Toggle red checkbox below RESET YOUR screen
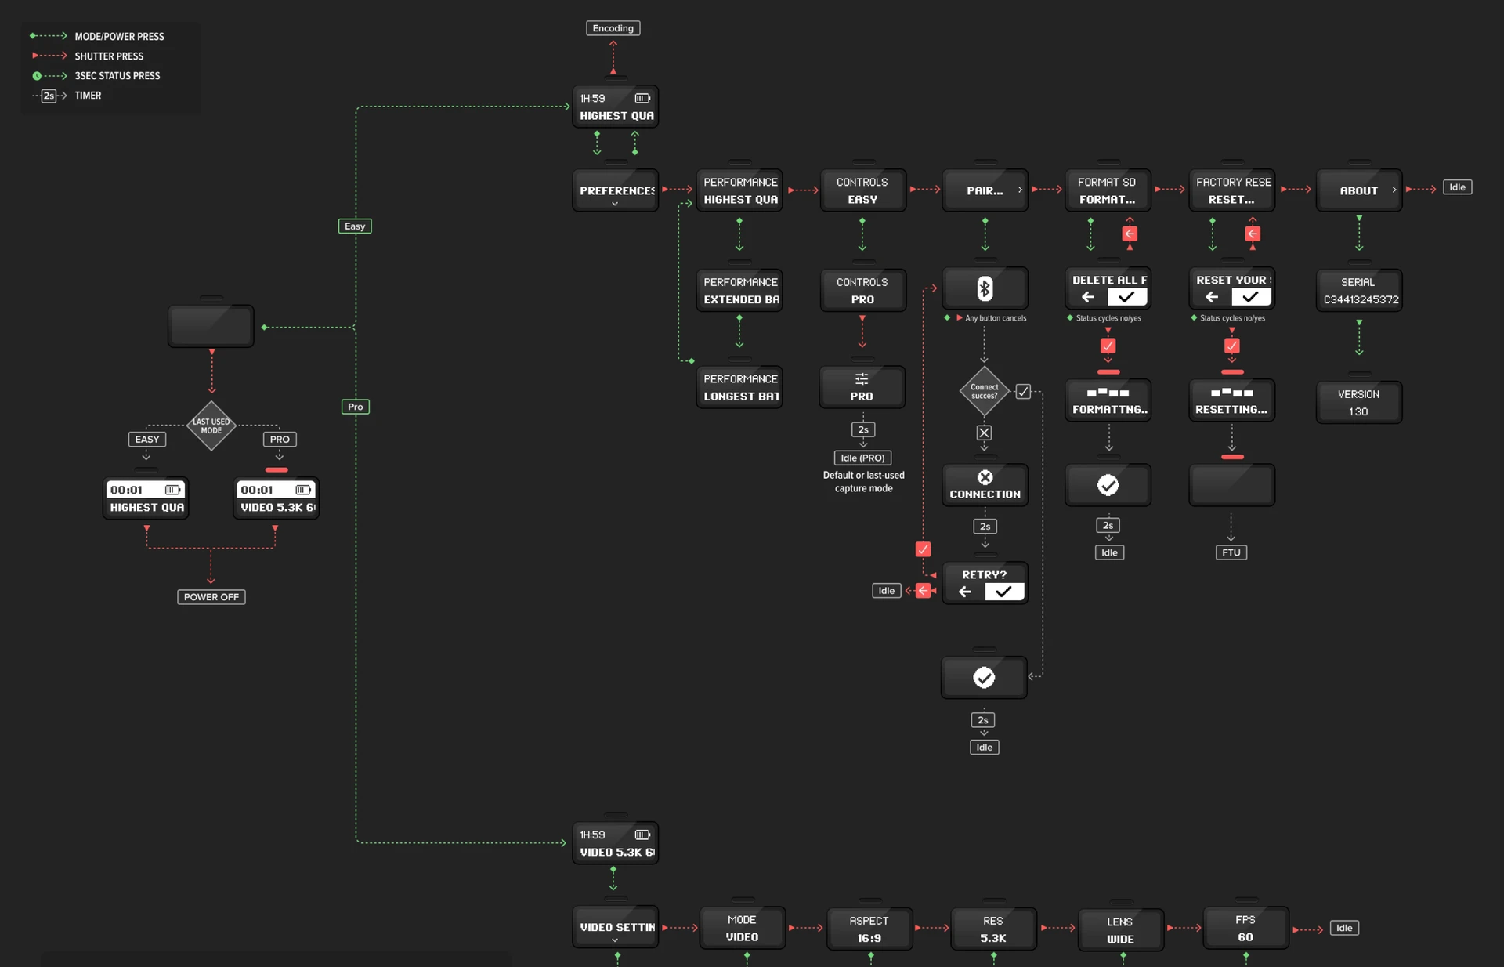Image resolution: width=1504 pixels, height=967 pixels. pyautogui.click(x=1231, y=346)
